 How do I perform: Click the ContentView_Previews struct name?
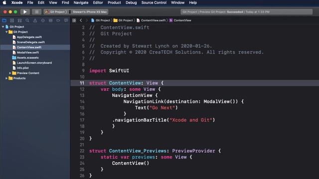click(138, 151)
